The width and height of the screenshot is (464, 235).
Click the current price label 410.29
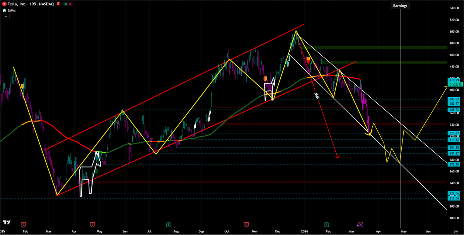tap(454, 80)
